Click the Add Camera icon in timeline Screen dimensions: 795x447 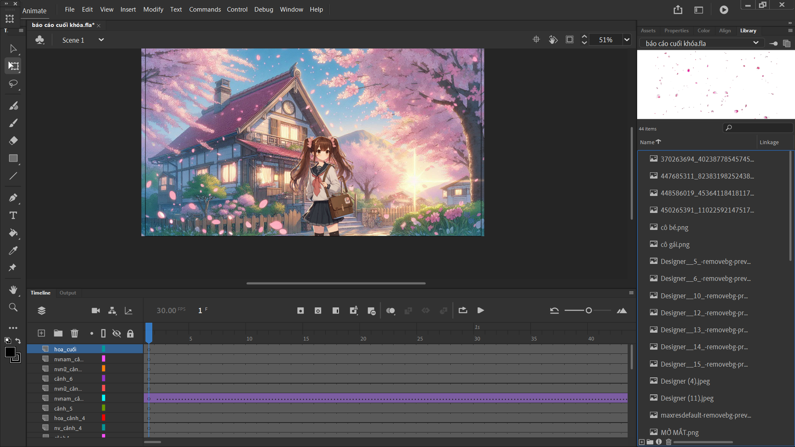click(x=96, y=311)
